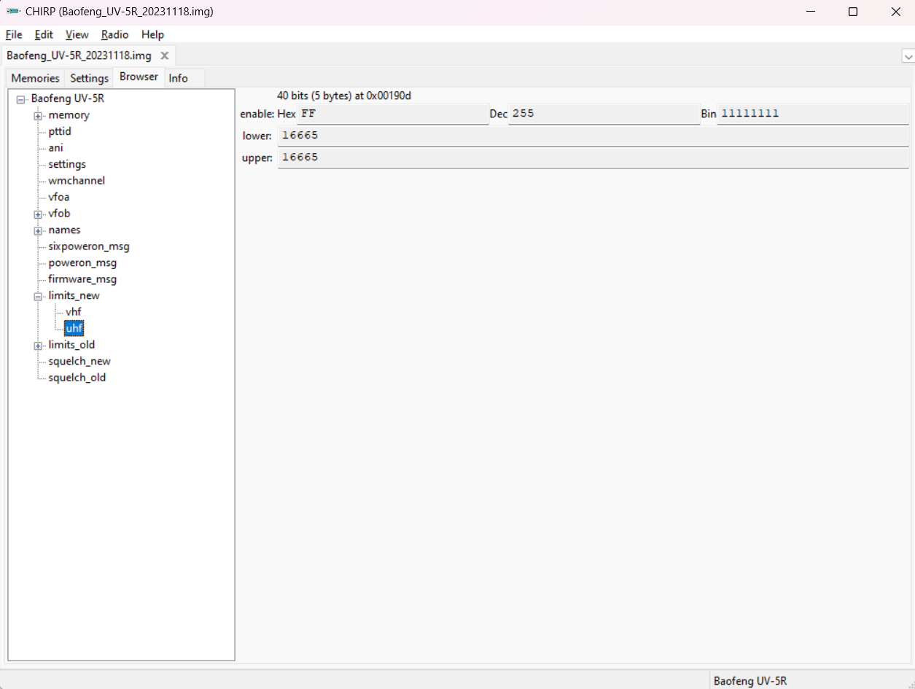Collapse the Baofeng UV-5R root node
Screen dimensions: 915x689
click(x=20, y=99)
